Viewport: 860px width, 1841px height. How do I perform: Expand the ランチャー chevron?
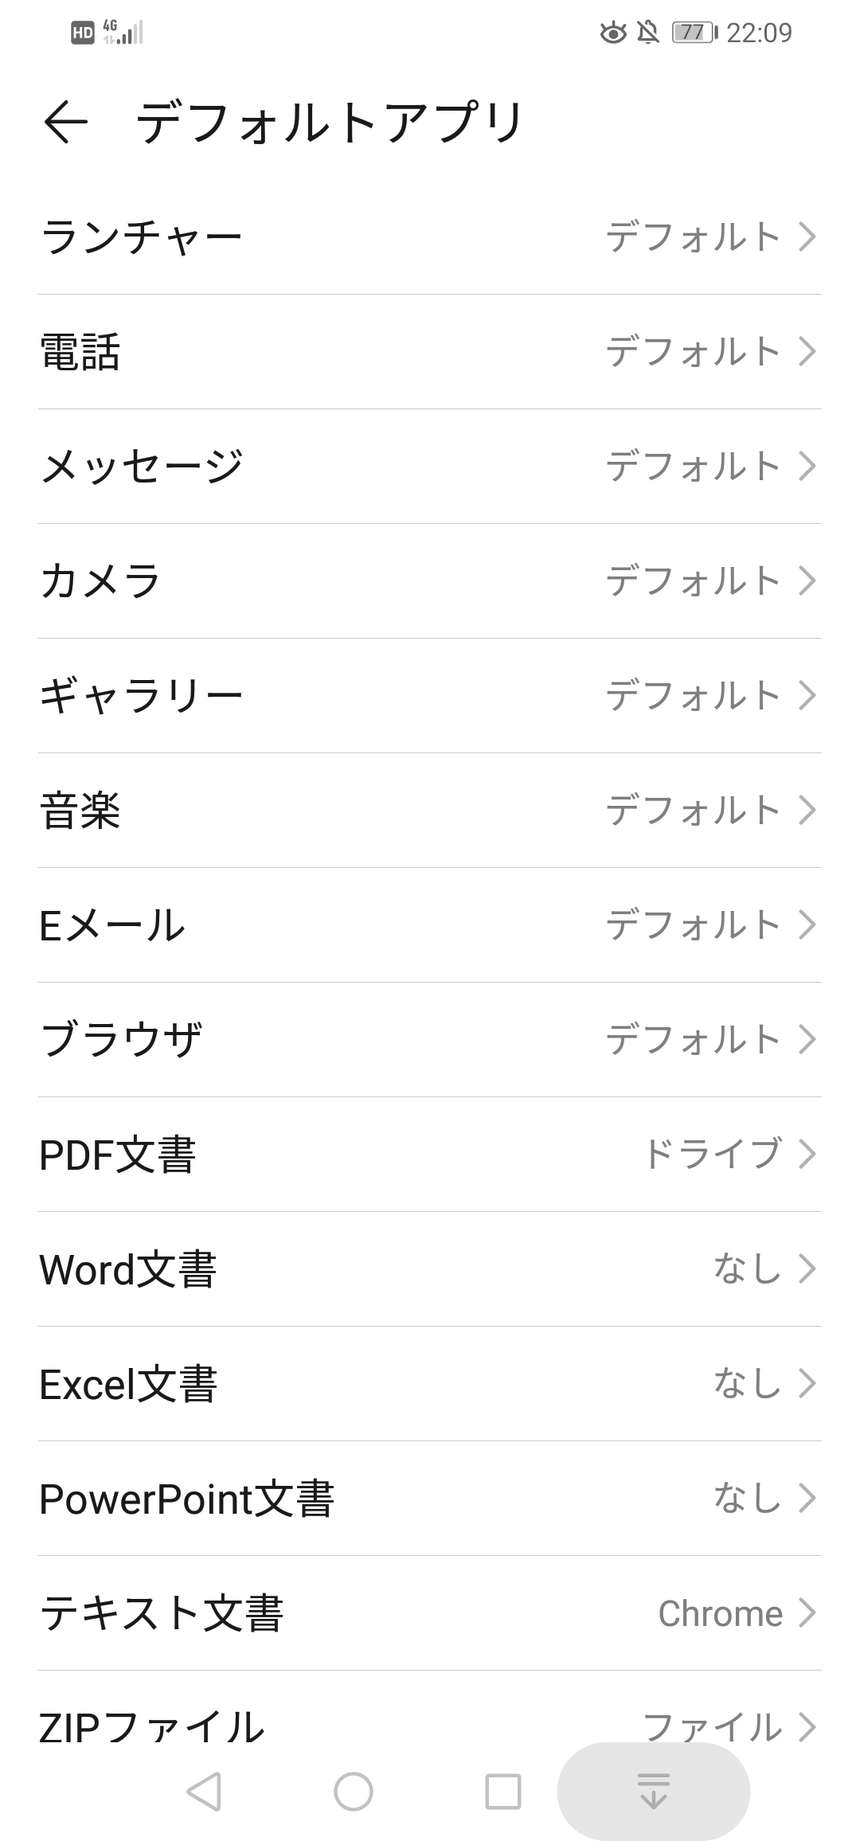807,237
